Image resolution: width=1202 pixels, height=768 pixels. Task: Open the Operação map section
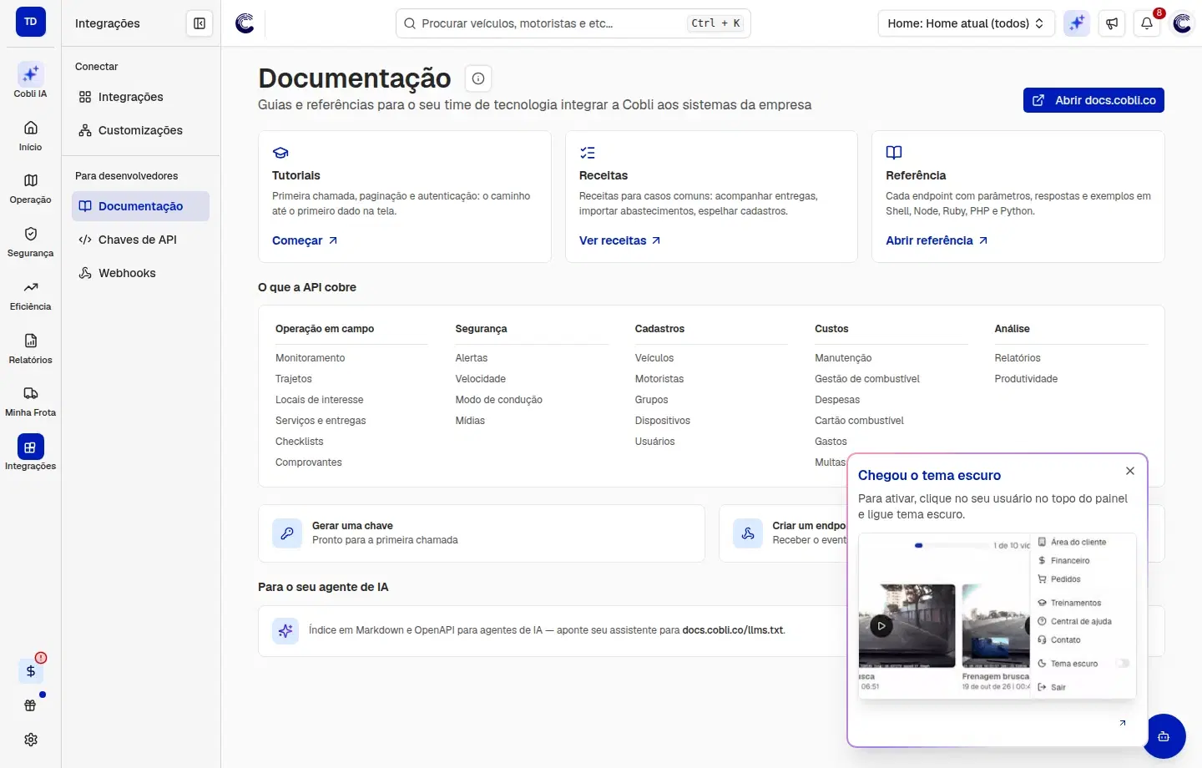click(30, 188)
